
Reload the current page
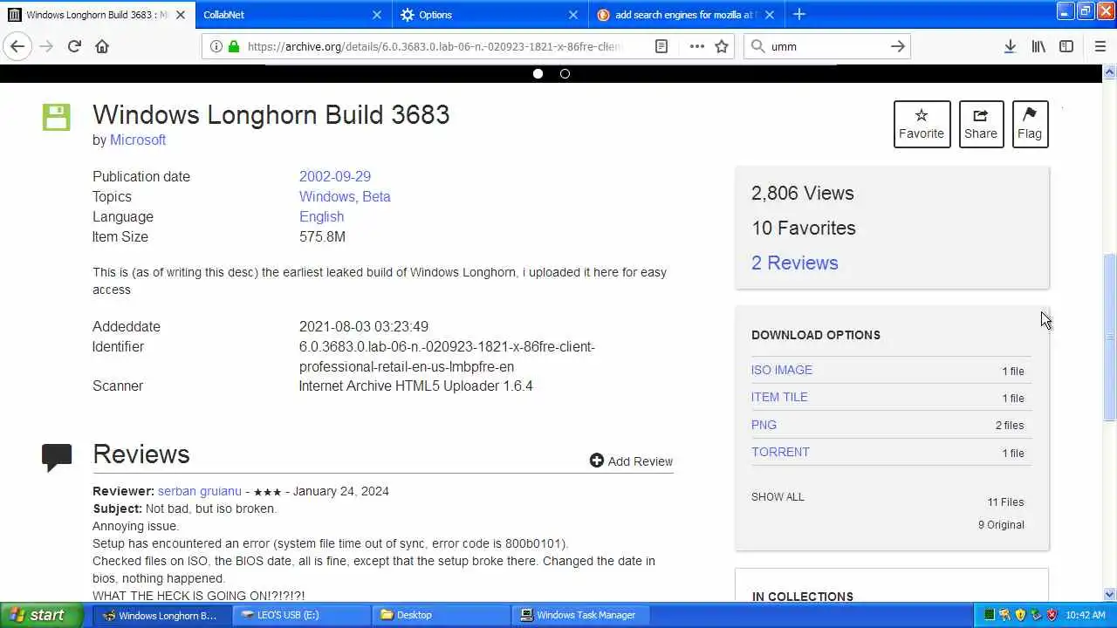[x=74, y=46]
